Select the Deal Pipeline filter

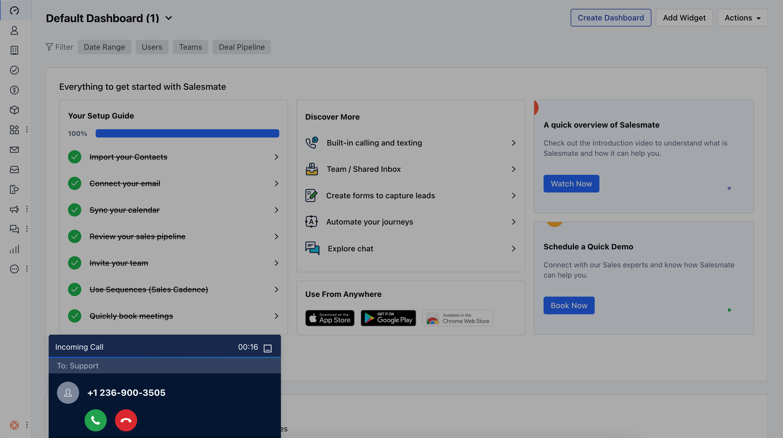[241, 47]
